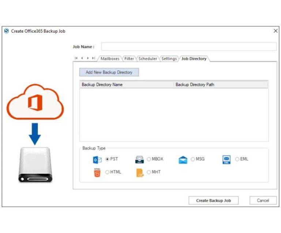
Task: Click Backup Directory Name column header
Action: click(127, 84)
